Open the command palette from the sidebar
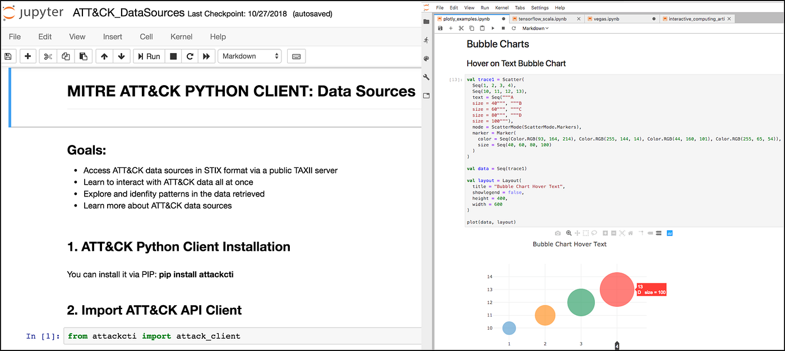This screenshot has height=351, width=785. point(426,58)
